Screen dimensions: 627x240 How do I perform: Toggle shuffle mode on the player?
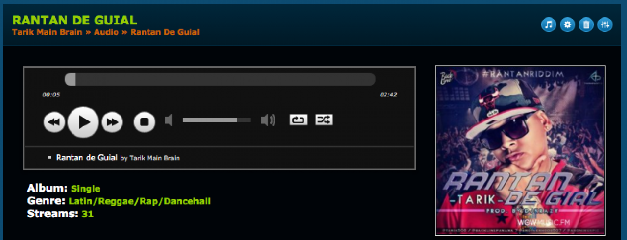pyautogui.click(x=324, y=120)
